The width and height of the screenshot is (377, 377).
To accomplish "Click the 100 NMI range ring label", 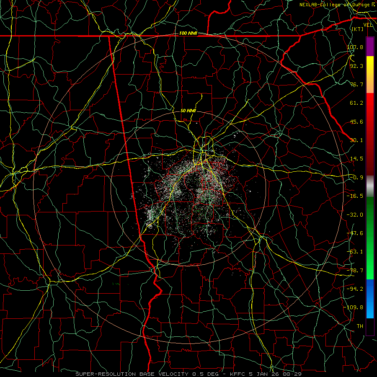I will (188, 33).
